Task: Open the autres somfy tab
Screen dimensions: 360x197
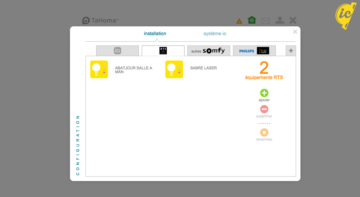Action: click(209, 51)
